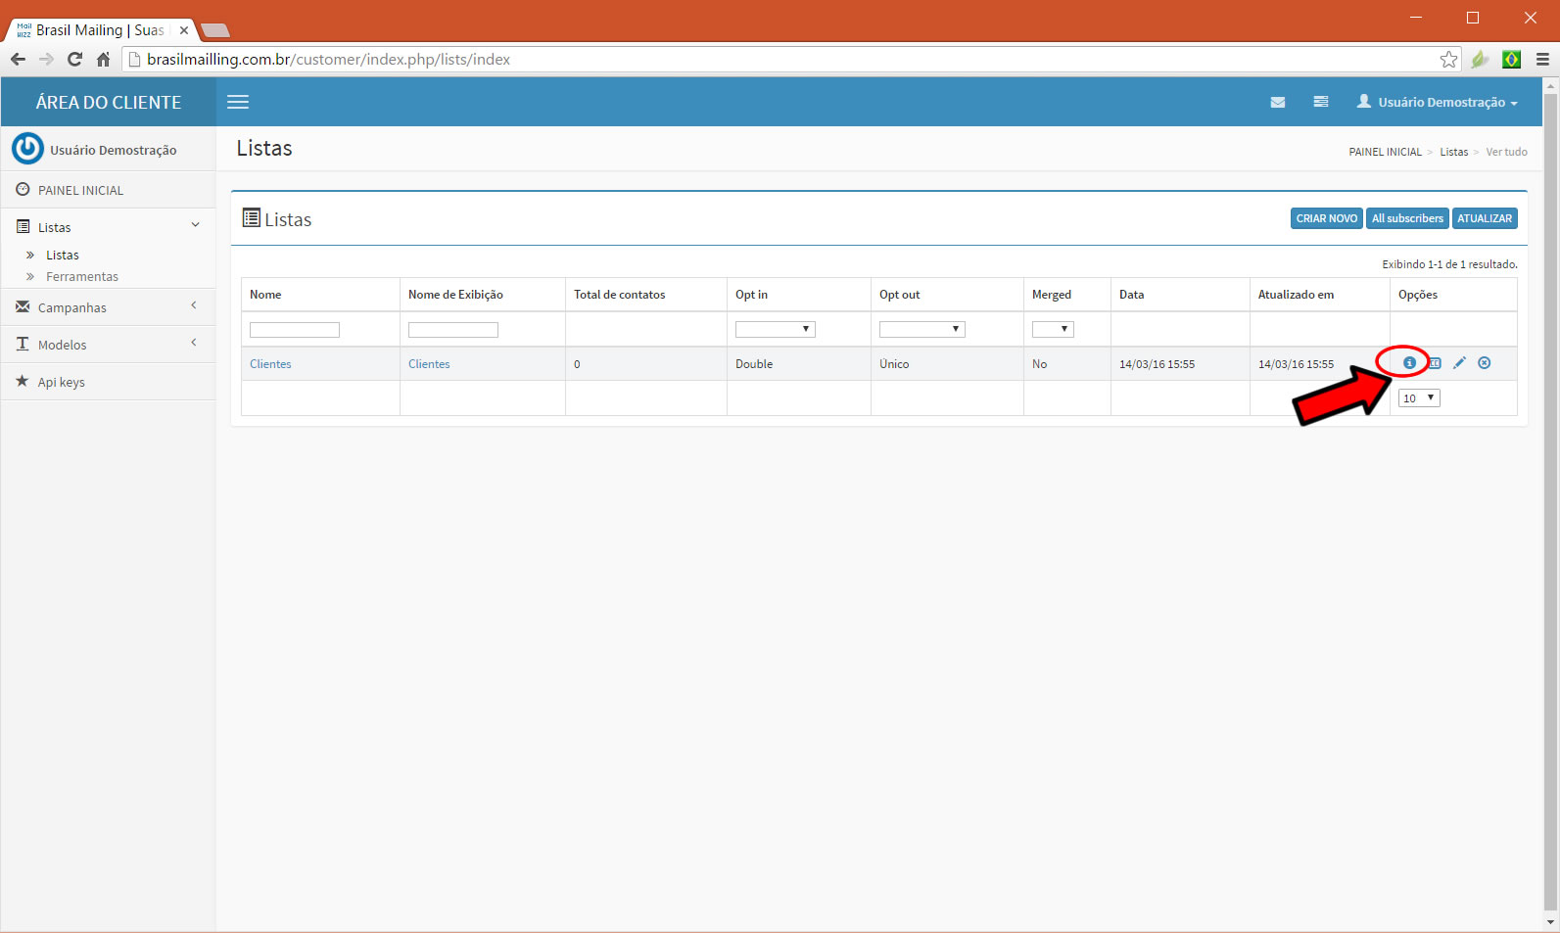Click the PAINEL INICIAL breadcrumb link
This screenshot has width=1560, height=933.
point(1385,152)
